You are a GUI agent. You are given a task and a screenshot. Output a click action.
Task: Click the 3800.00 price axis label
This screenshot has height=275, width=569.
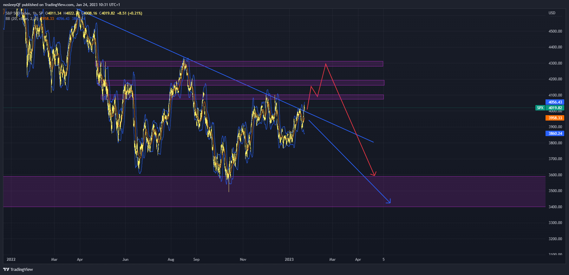555,143
